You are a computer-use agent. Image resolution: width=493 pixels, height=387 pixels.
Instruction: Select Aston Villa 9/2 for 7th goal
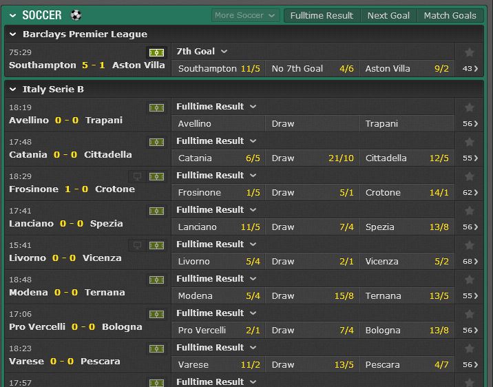407,69
